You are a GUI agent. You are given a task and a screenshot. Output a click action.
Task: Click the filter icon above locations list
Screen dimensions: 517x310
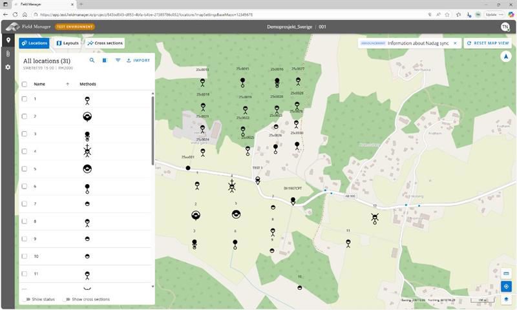click(x=118, y=60)
